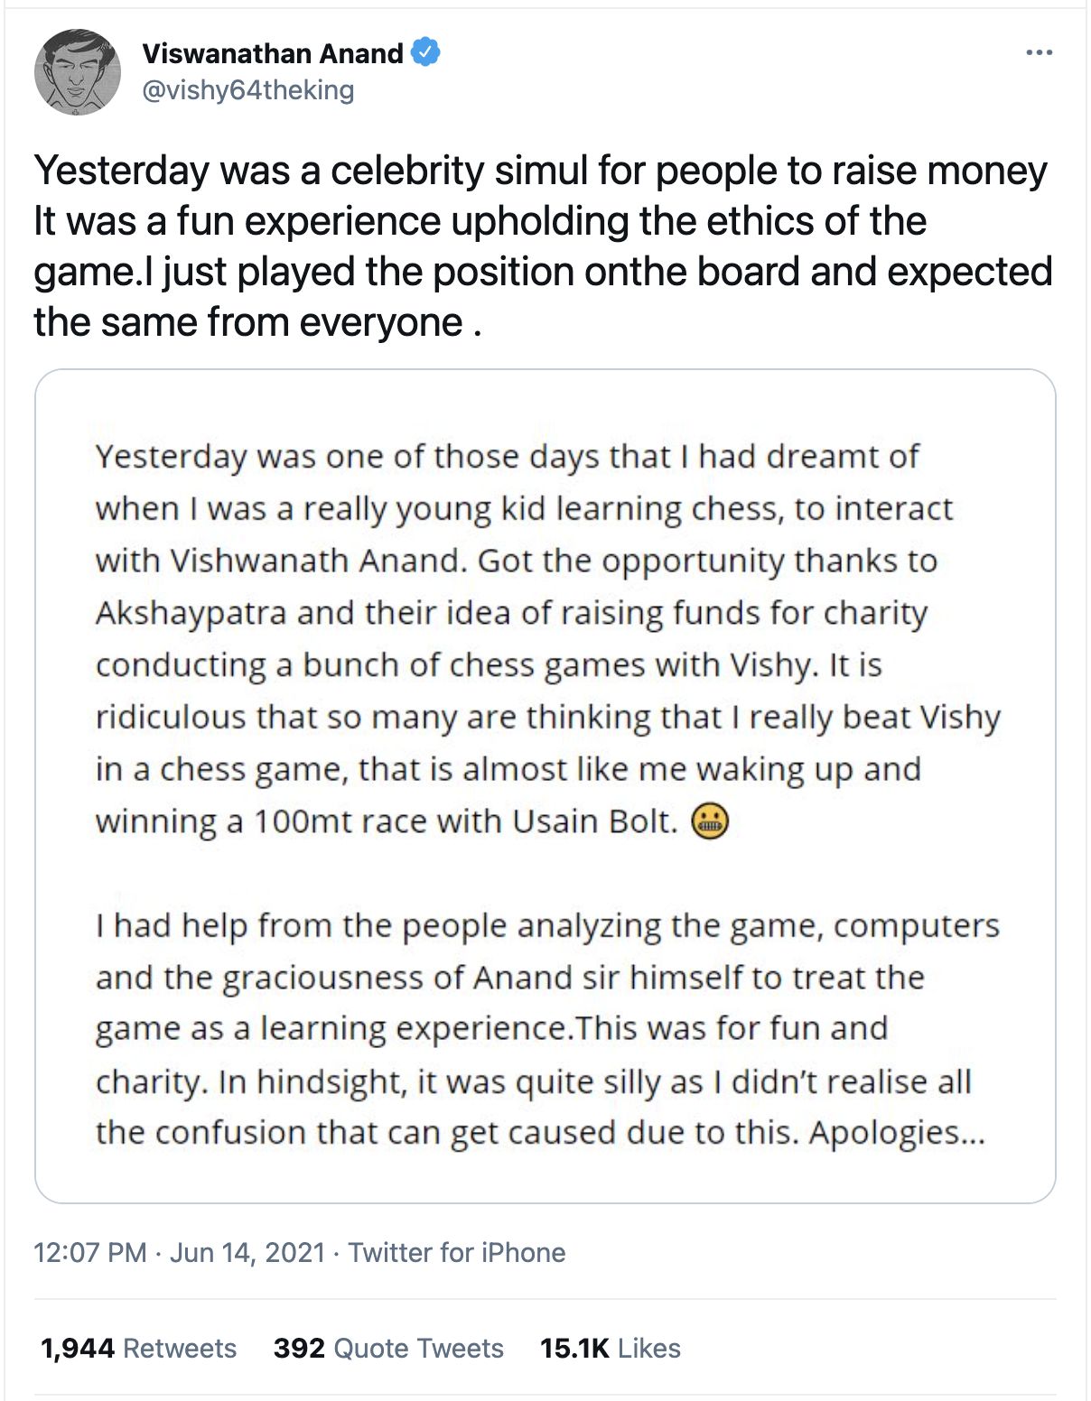Click the Twitter for iPhone source label
The image size is (1091, 1401).
point(457,1252)
